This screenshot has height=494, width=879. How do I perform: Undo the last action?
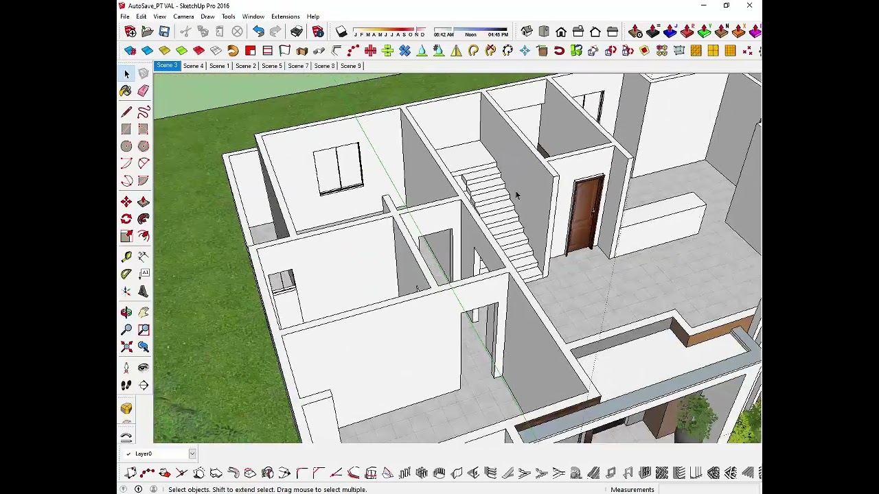click(x=258, y=32)
